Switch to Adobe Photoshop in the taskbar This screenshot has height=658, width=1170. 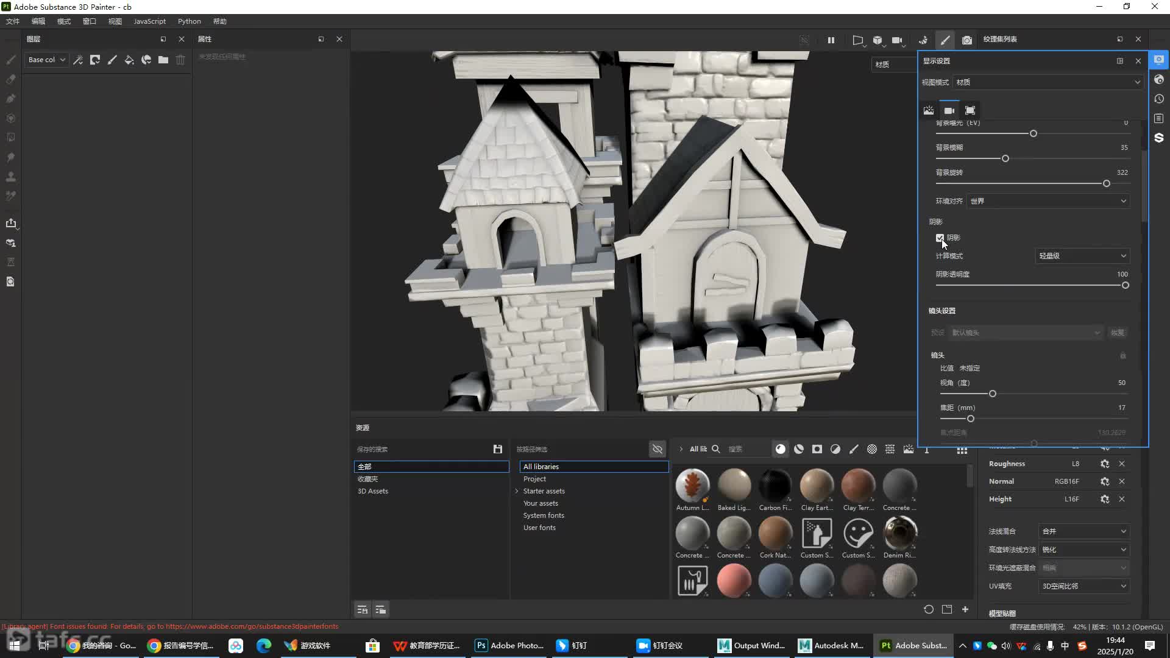(509, 645)
